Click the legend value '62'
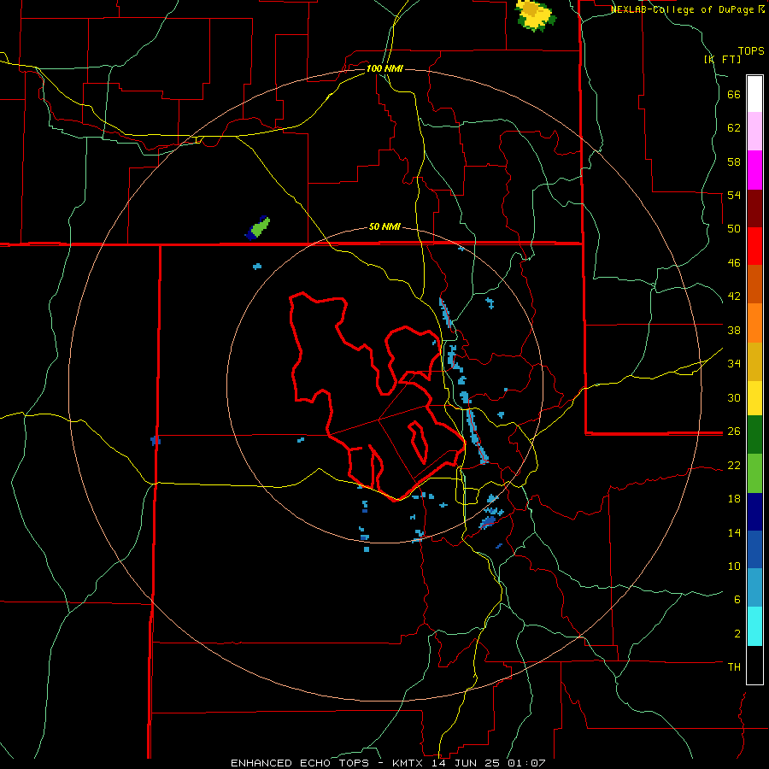Viewport: 769px width, 769px height. (734, 128)
